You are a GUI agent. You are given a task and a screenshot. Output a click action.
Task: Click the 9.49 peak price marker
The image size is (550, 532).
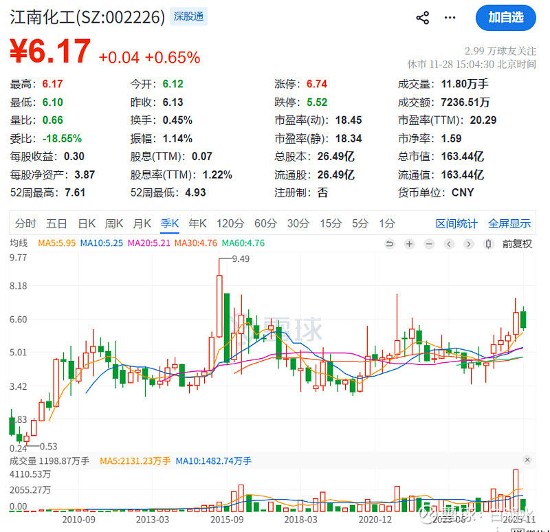[x=241, y=259]
